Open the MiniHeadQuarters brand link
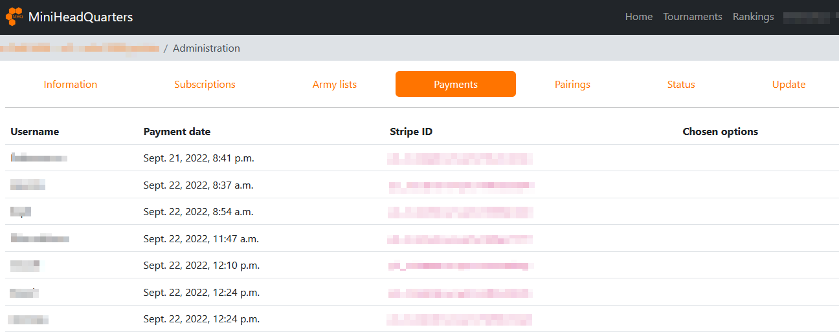 click(80, 17)
